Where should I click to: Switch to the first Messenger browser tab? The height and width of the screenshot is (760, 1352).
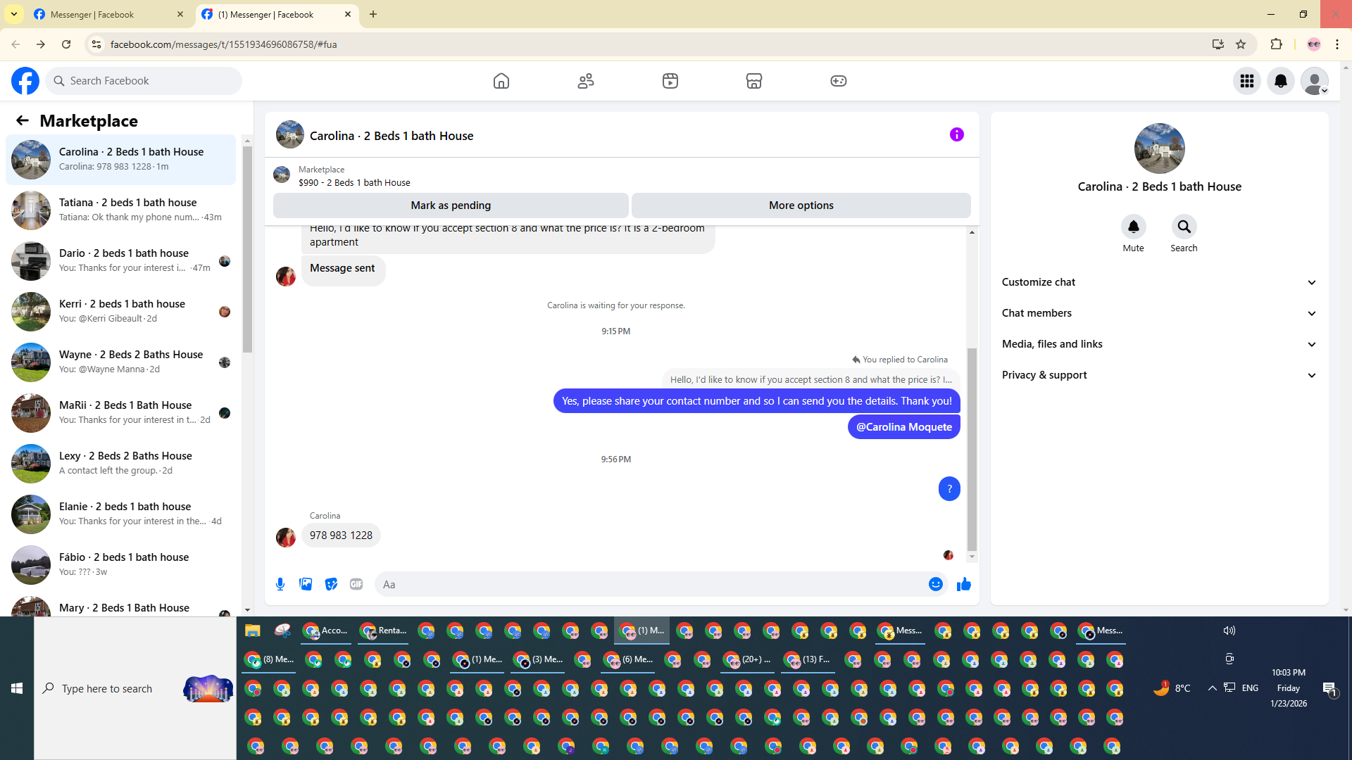(x=106, y=14)
